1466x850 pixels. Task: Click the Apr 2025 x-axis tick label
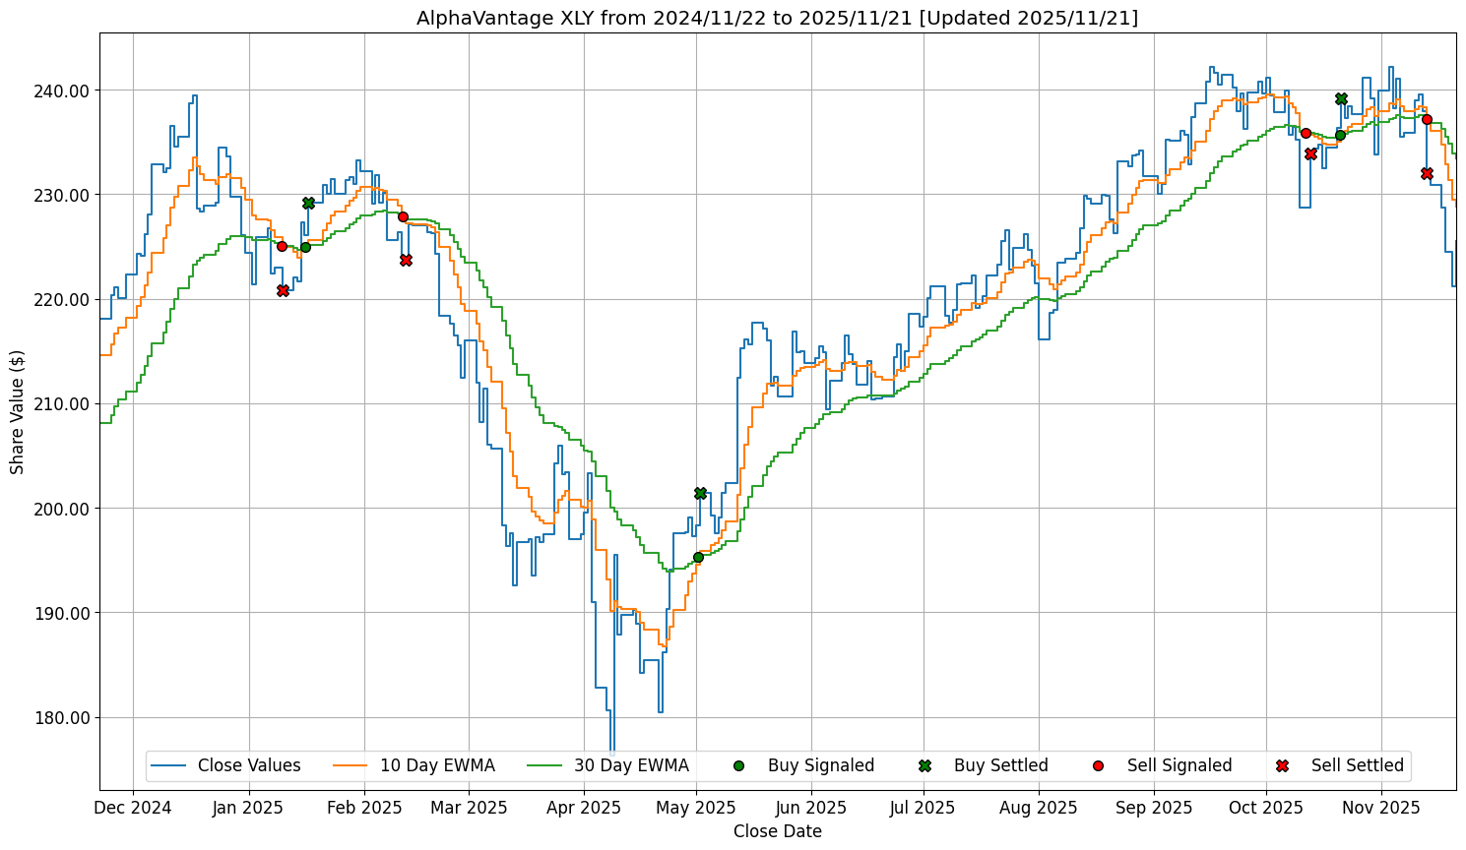(x=584, y=808)
